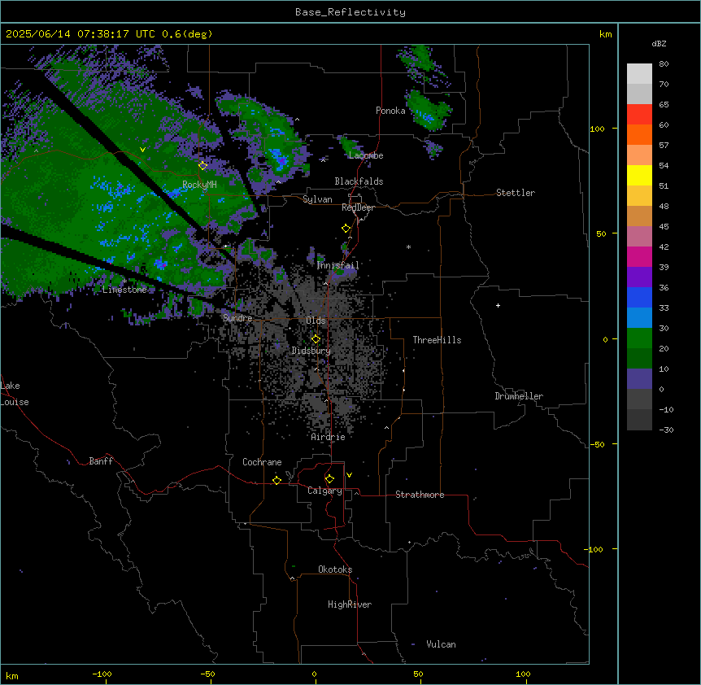Screen dimensions: 701x685
Task: Select the green 30 dBZ color band
Action: (x=639, y=338)
